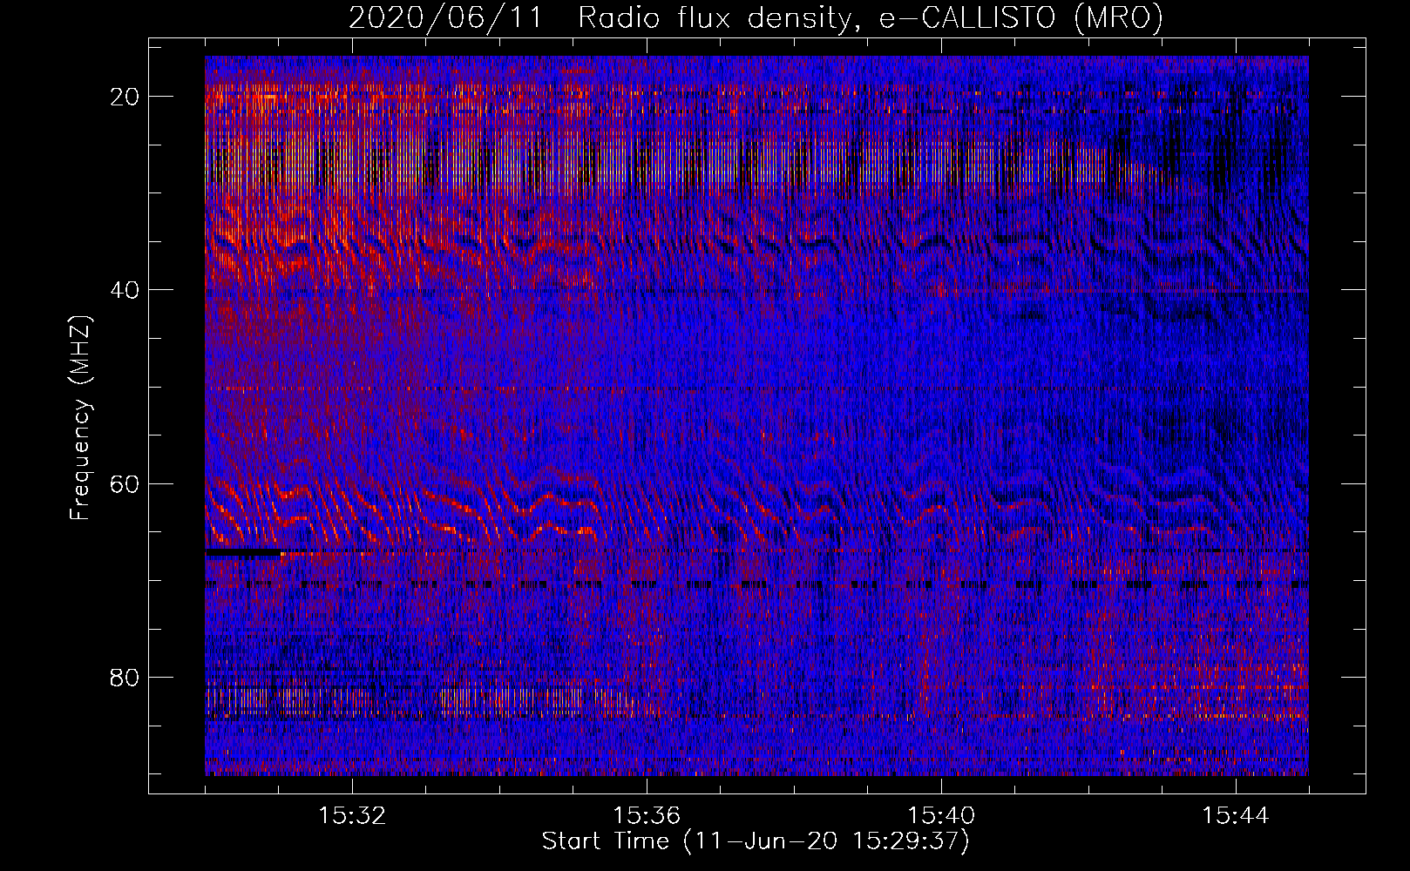This screenshot has width=1410, height=871.
Task: Click the plot title "2020/06/11 Radio flux density, e-CALLISTO (MRO)"
Action: [756, 18]
